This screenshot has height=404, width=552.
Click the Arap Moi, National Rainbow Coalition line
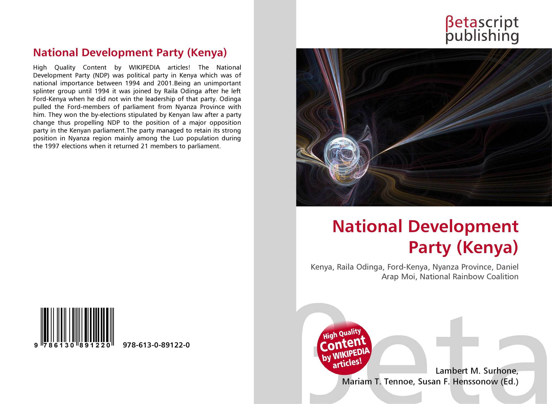pyautogui.click(x=450, y=277)
